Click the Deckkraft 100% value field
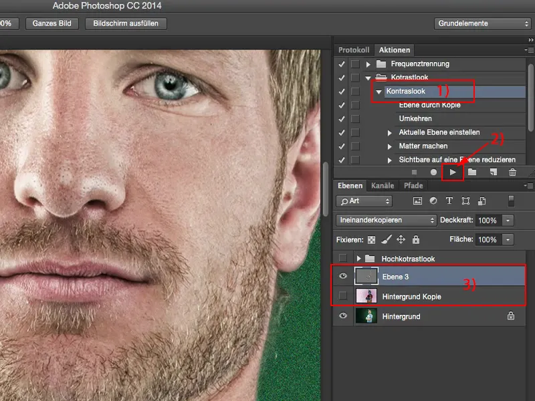The width and height of the screenshot is (535, 401). [x=489, y=221]
